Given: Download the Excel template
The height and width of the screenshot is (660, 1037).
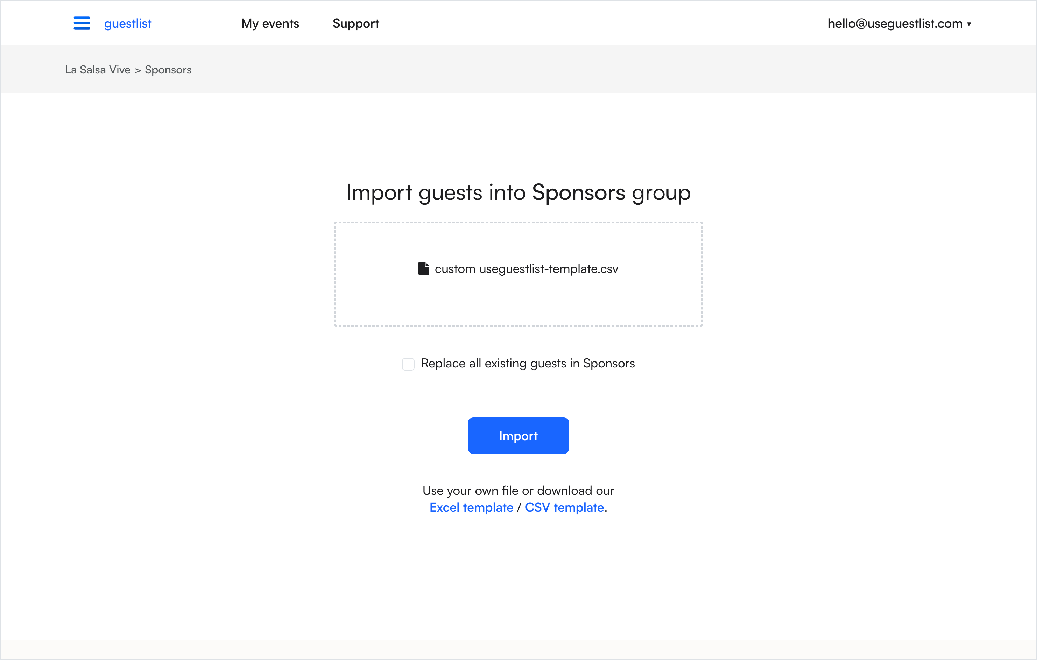Looking at the screenshot, I should pyautogui.click(x=471, y=507).
